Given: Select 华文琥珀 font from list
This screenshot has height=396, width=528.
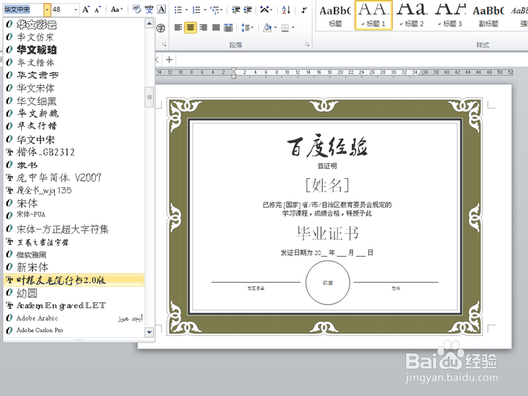Looking at the screenshot, I should 74,50.
